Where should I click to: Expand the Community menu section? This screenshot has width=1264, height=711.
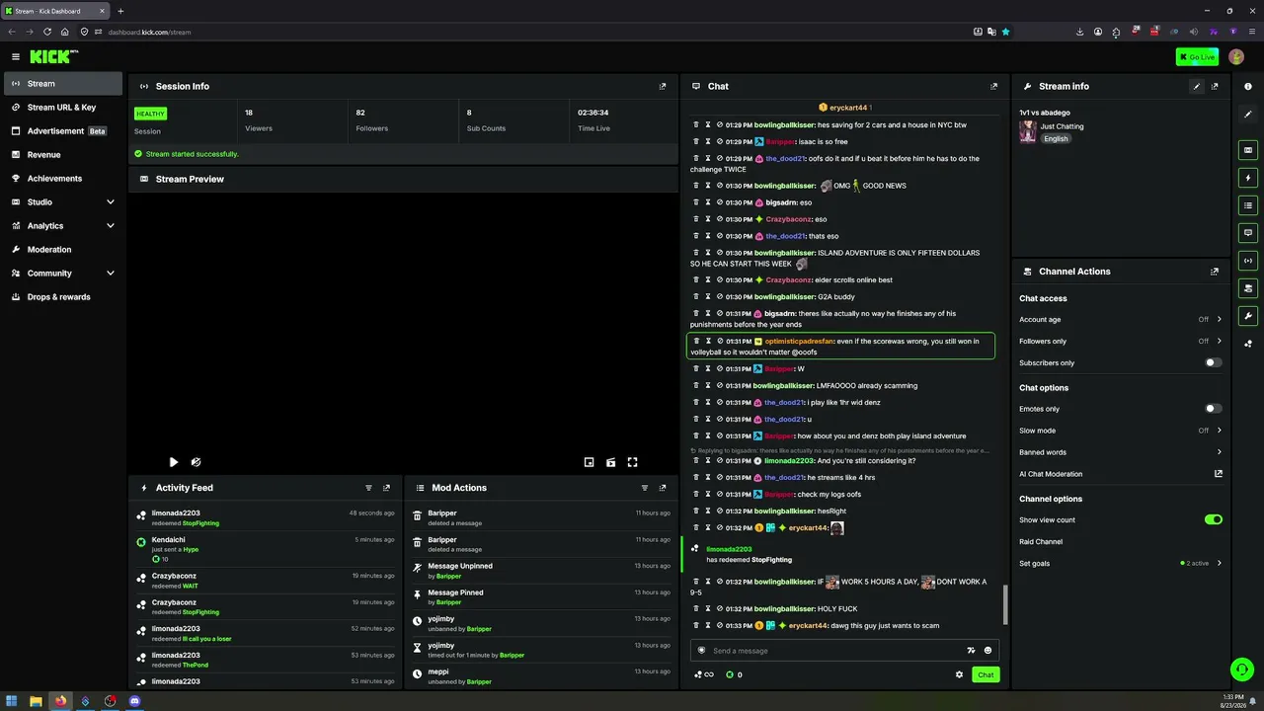(x=63, y=274)
